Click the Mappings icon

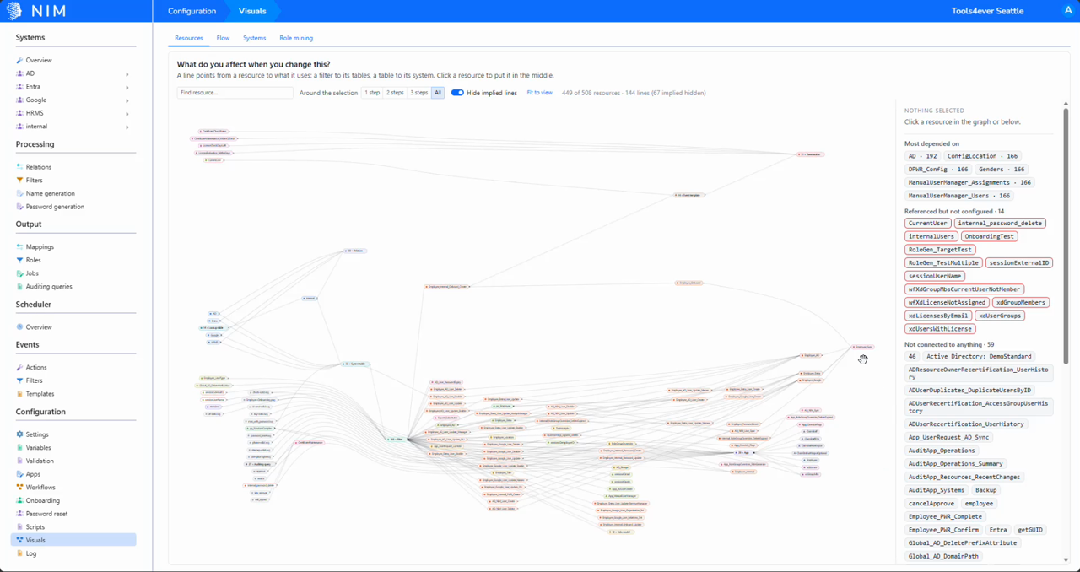(x=19, y=247)
